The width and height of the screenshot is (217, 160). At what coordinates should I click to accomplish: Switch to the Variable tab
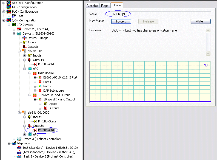pos(93,6)
